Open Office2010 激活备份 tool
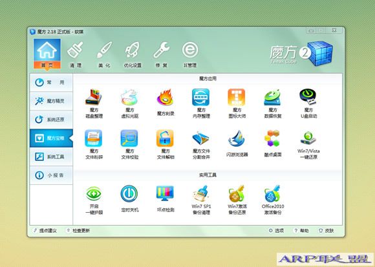The image size is (375, 267). tap(273, 200)
